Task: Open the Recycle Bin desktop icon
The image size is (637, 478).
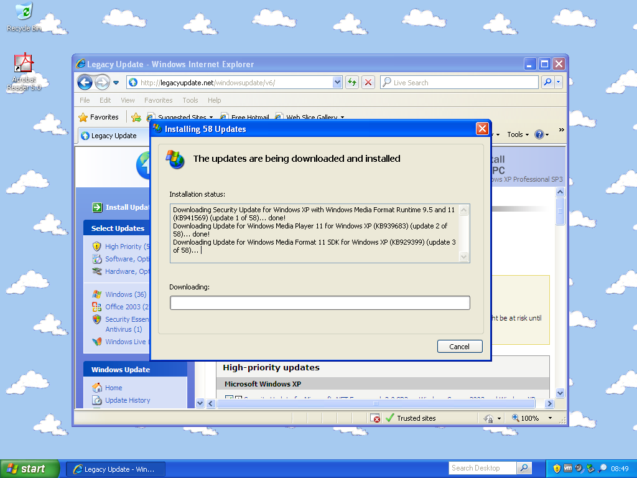Action: (x=24, y=17)
